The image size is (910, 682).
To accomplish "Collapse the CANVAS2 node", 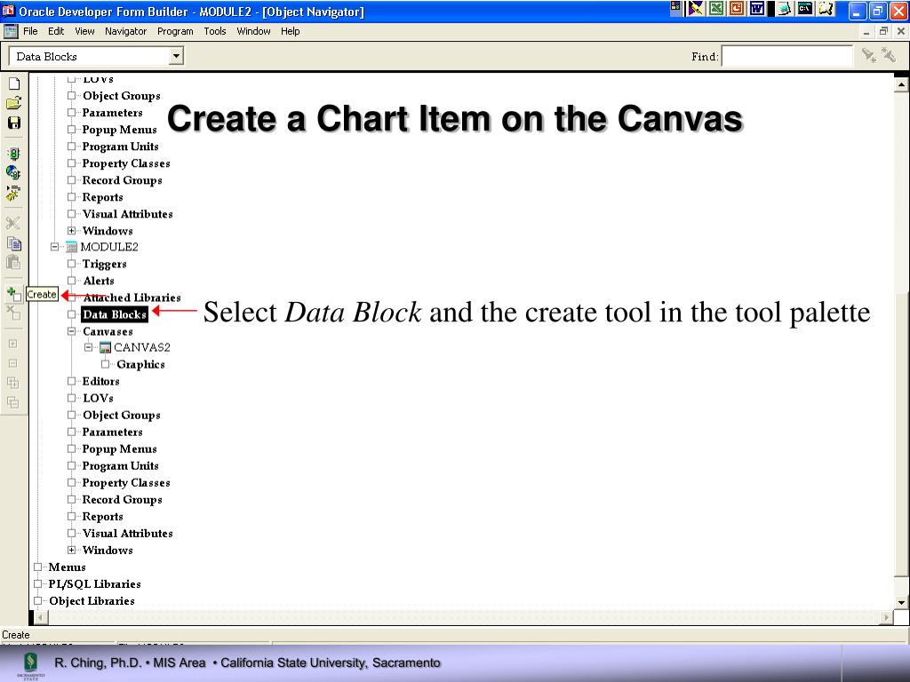I will (88, 347).
